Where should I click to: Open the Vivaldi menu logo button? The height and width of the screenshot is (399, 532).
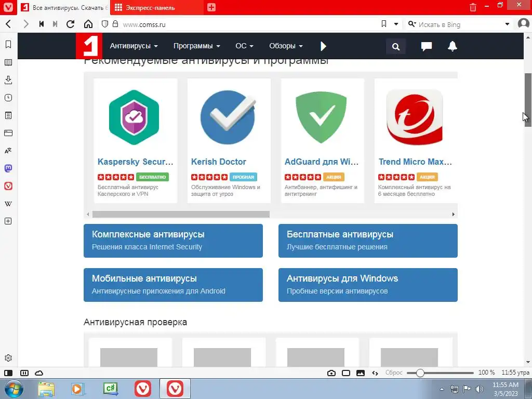tap(8, 7)
